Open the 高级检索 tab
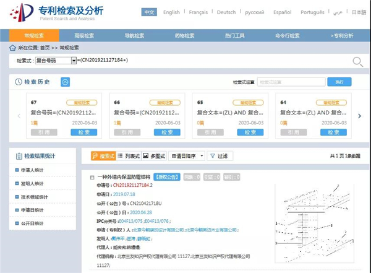 point(84,35)
